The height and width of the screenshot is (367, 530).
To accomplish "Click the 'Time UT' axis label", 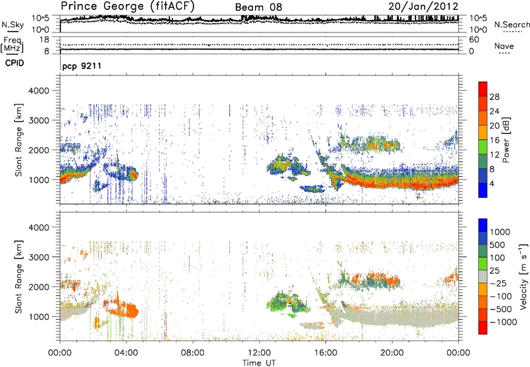I will (259, 363).
